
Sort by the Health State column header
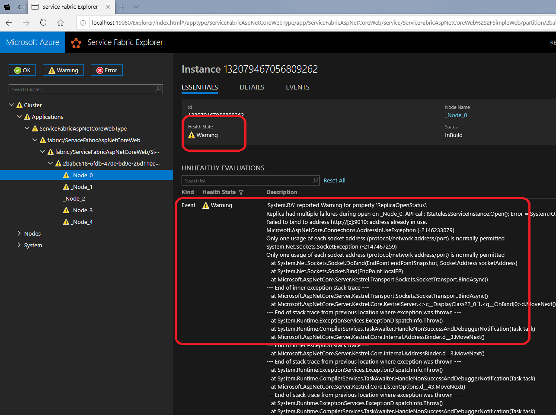[219, 192]
